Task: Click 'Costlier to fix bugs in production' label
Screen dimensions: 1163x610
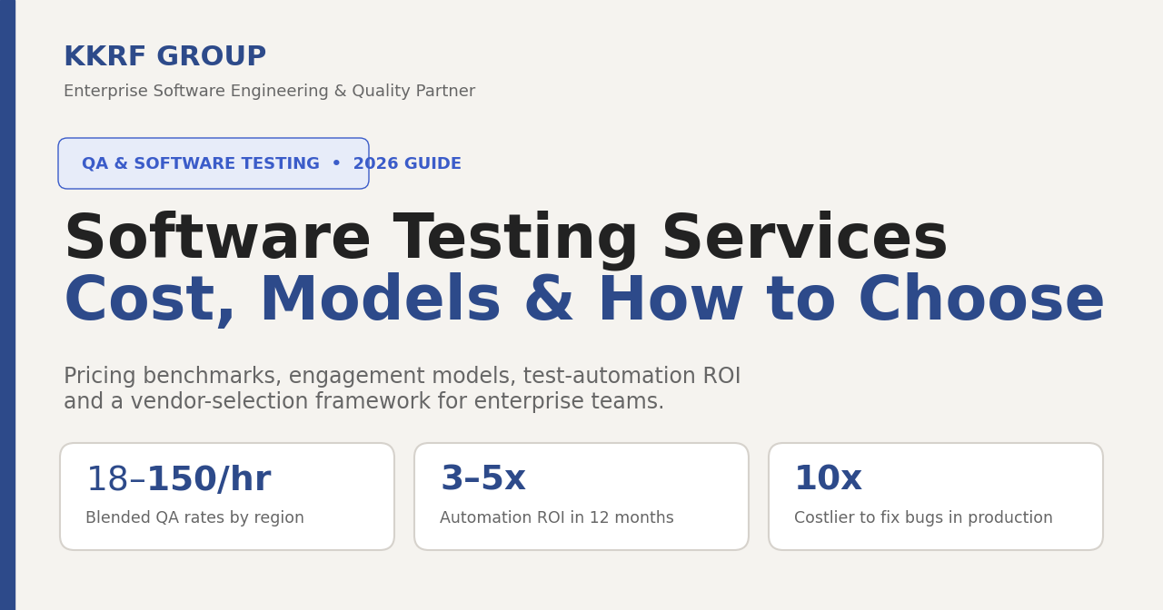Action: (x=923, y=518)
